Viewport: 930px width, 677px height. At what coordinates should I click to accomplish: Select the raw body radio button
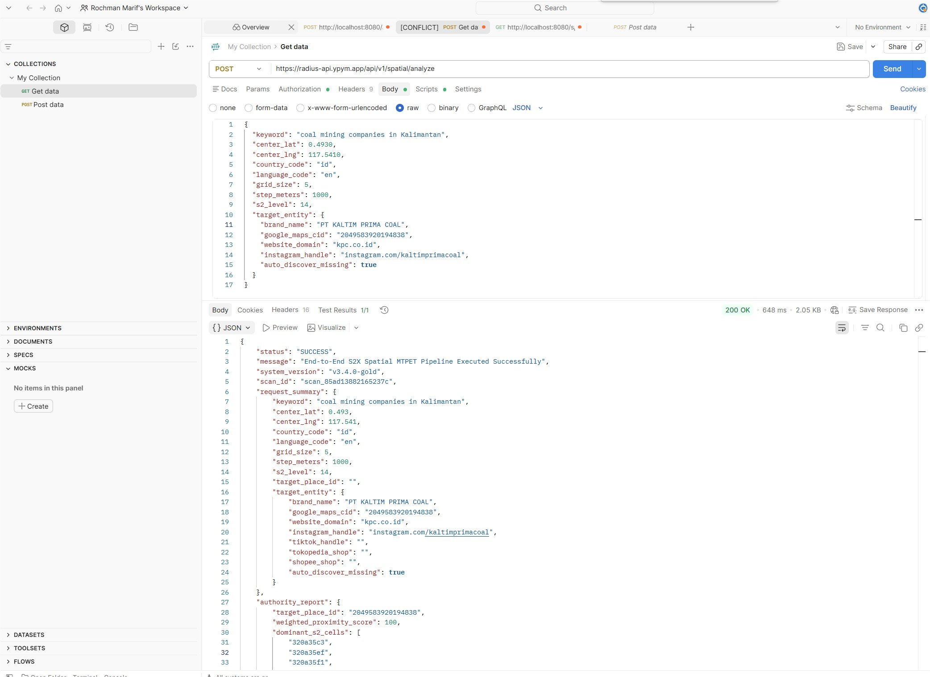[400, 108]
